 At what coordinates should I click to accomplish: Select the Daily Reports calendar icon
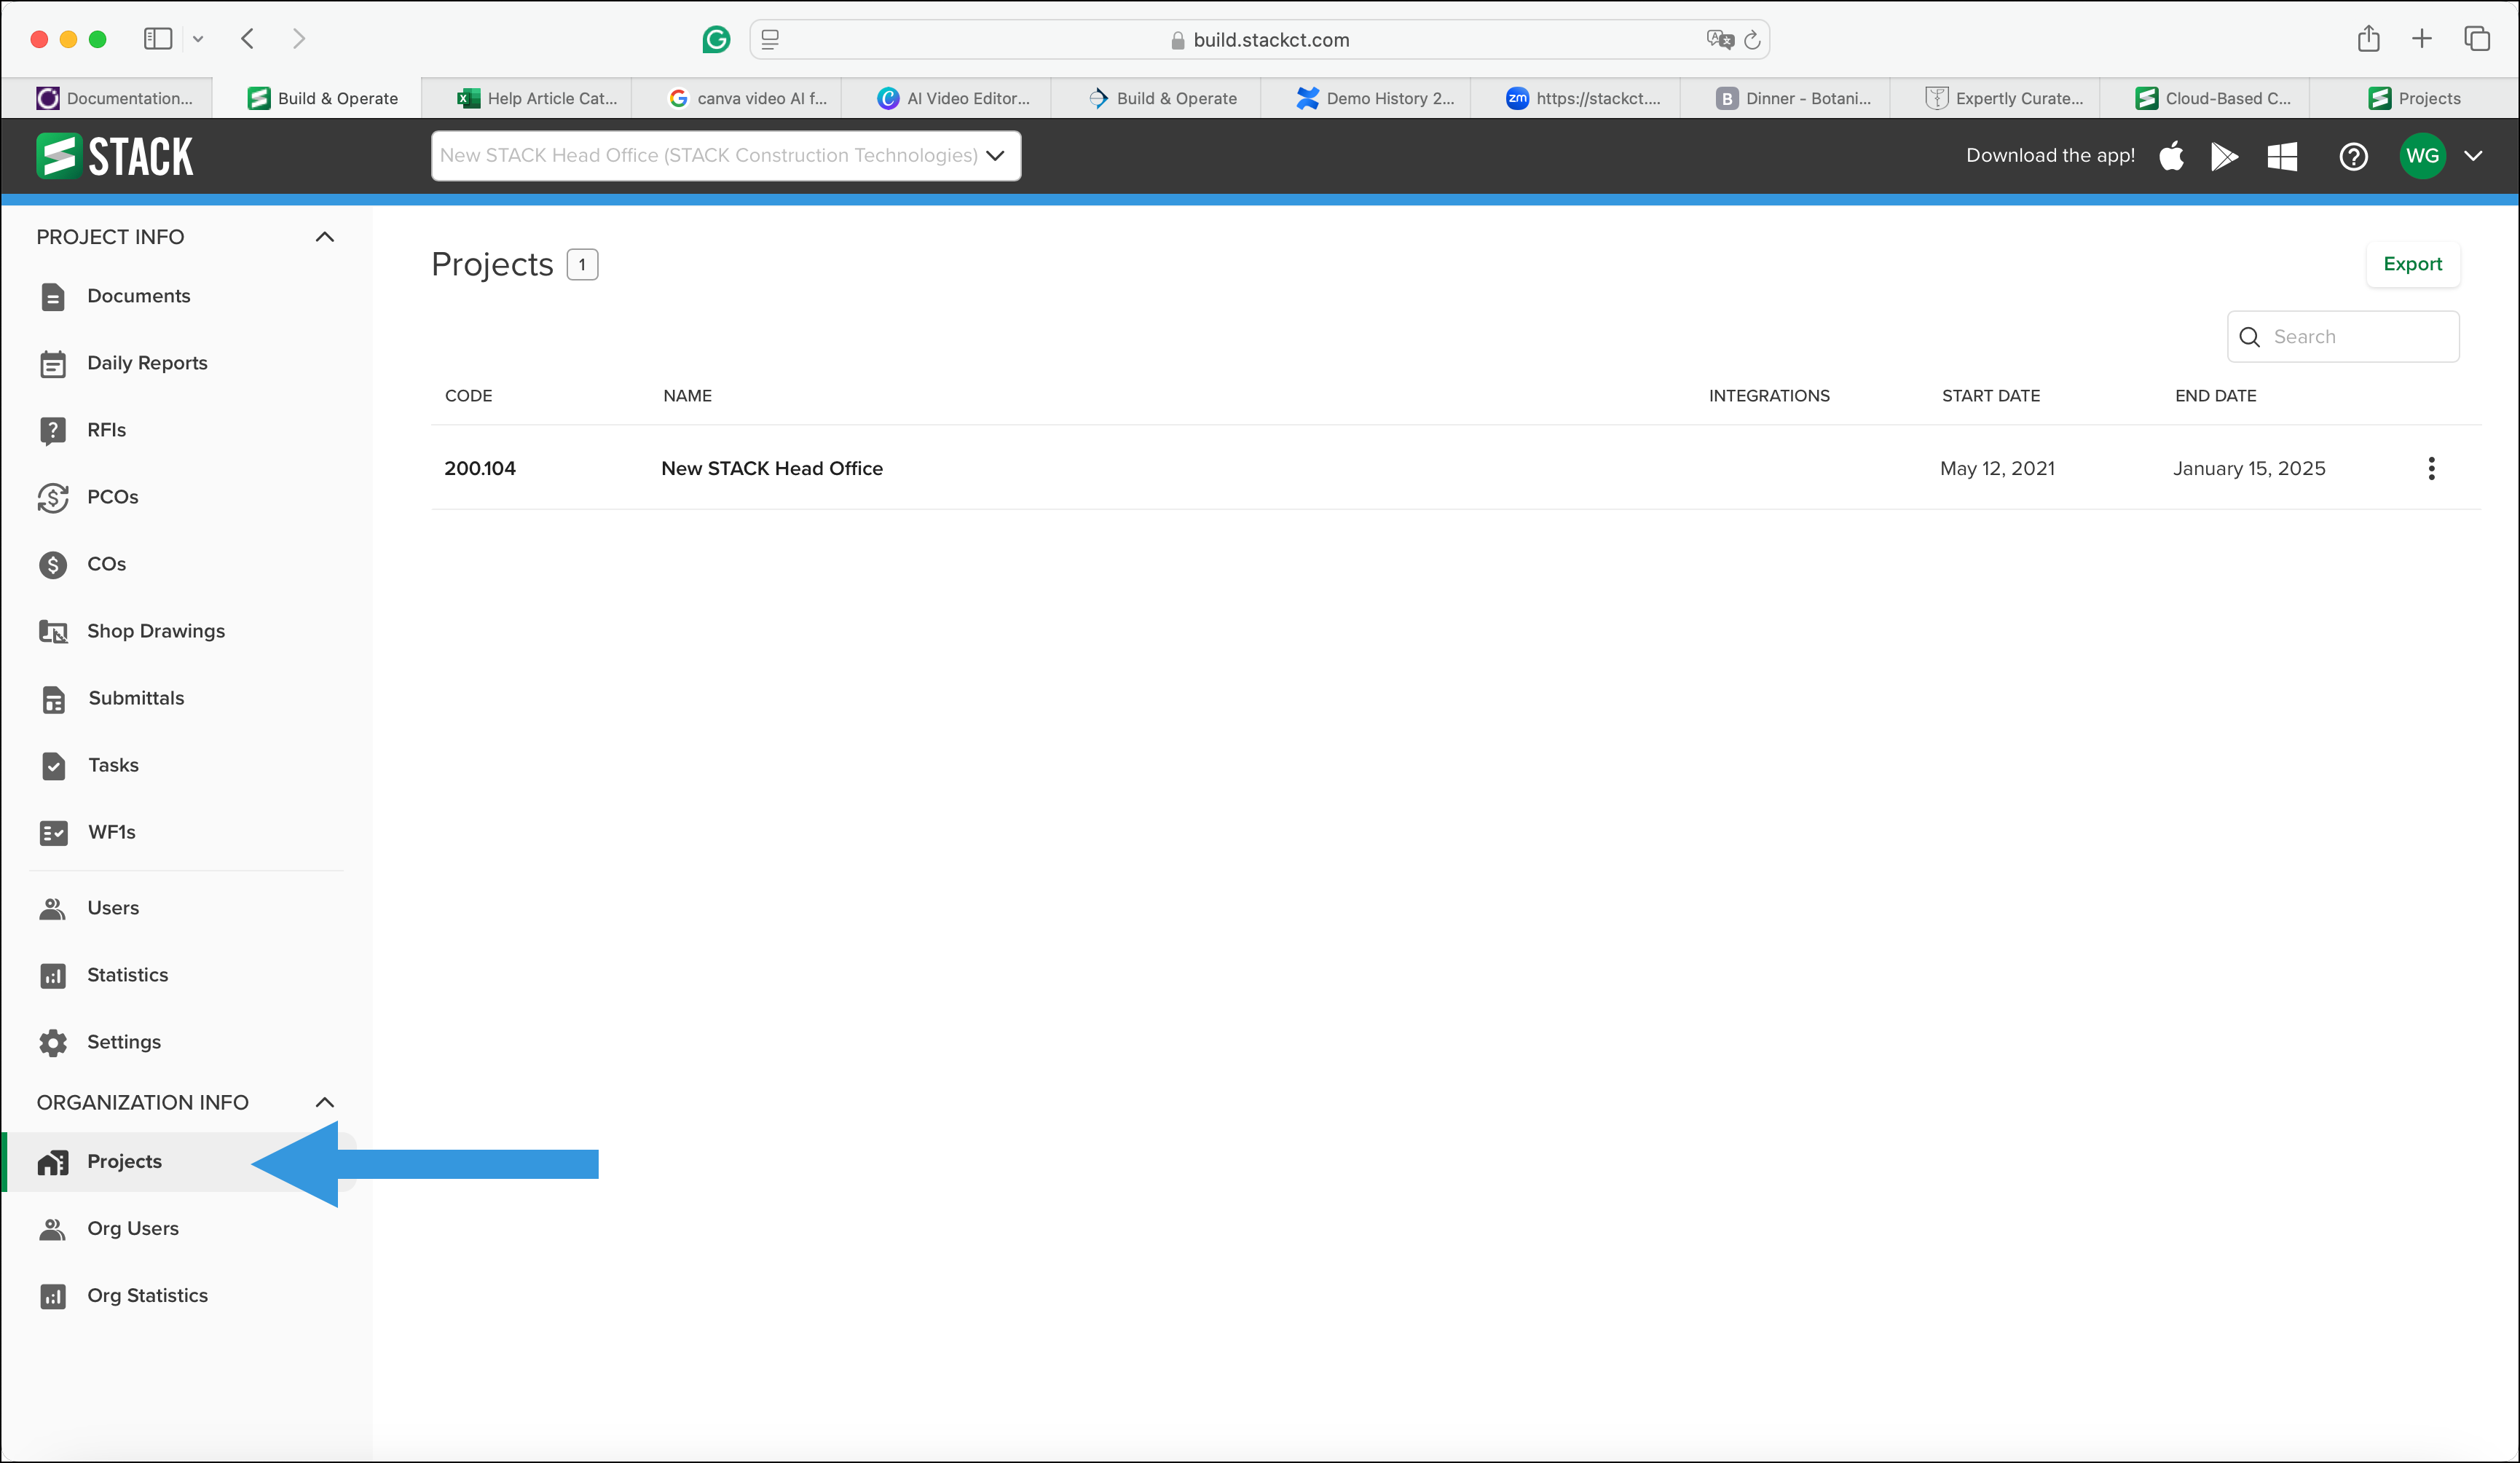click(53, 364)
